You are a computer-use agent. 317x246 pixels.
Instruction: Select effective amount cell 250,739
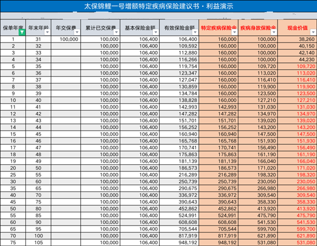(179, 181)
